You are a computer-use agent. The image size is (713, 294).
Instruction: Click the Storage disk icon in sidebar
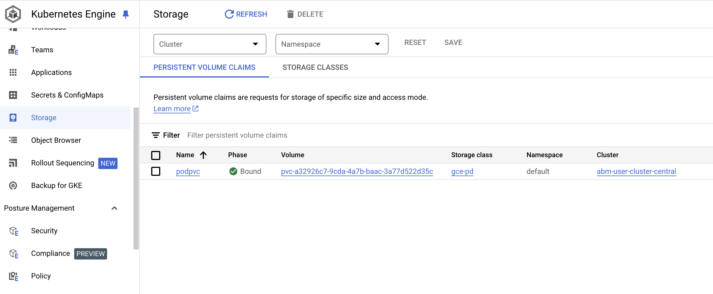point(13,118)
